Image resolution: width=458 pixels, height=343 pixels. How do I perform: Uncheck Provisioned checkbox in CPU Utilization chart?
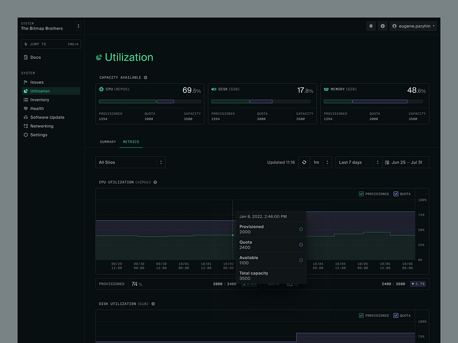coord(361,194)
